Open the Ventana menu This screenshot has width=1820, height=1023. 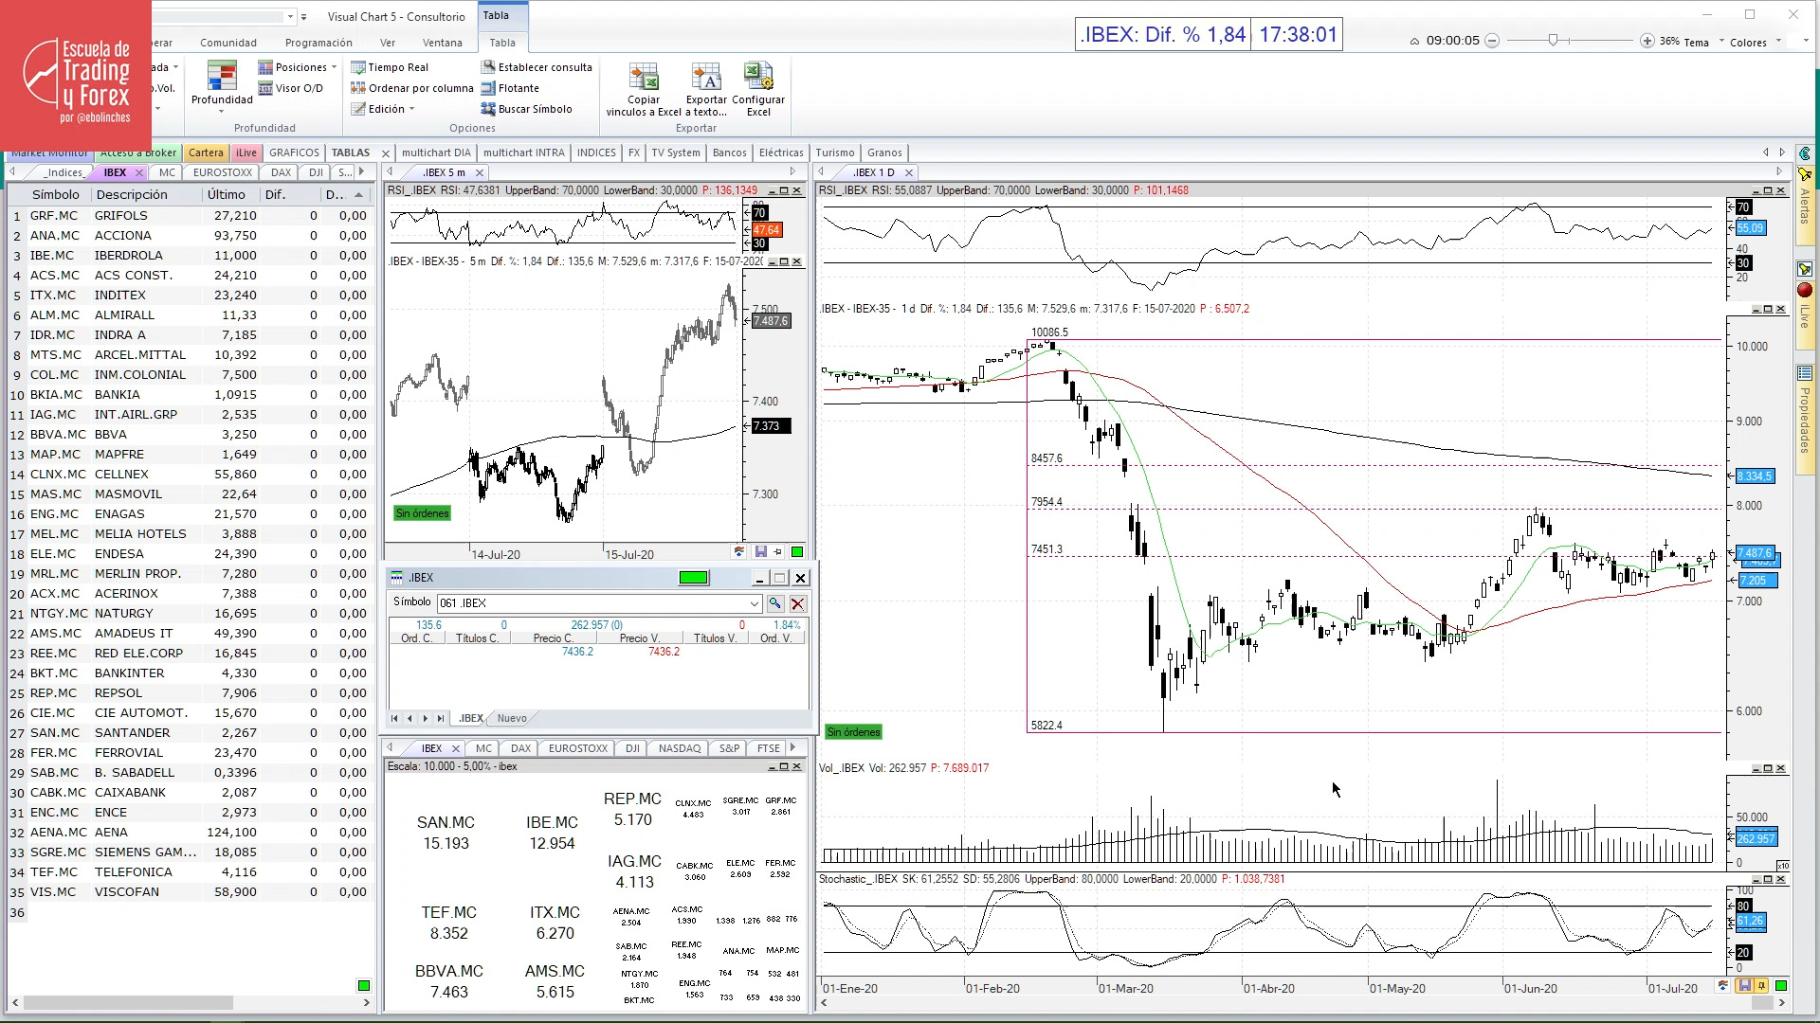(x=443, y=43)
